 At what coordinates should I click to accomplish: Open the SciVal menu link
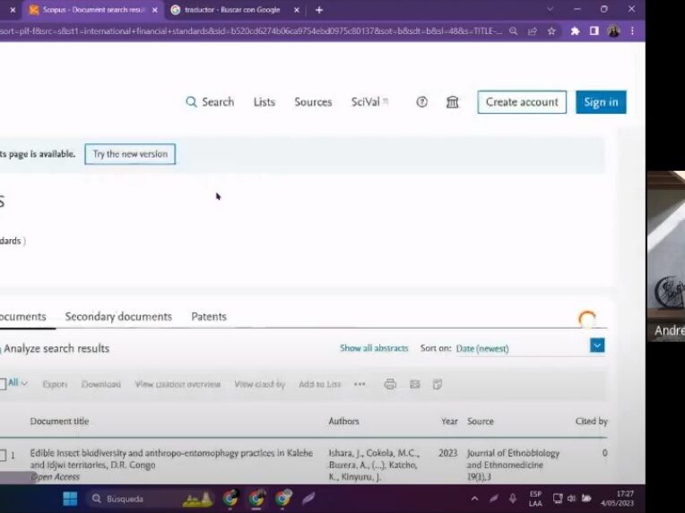369,102
